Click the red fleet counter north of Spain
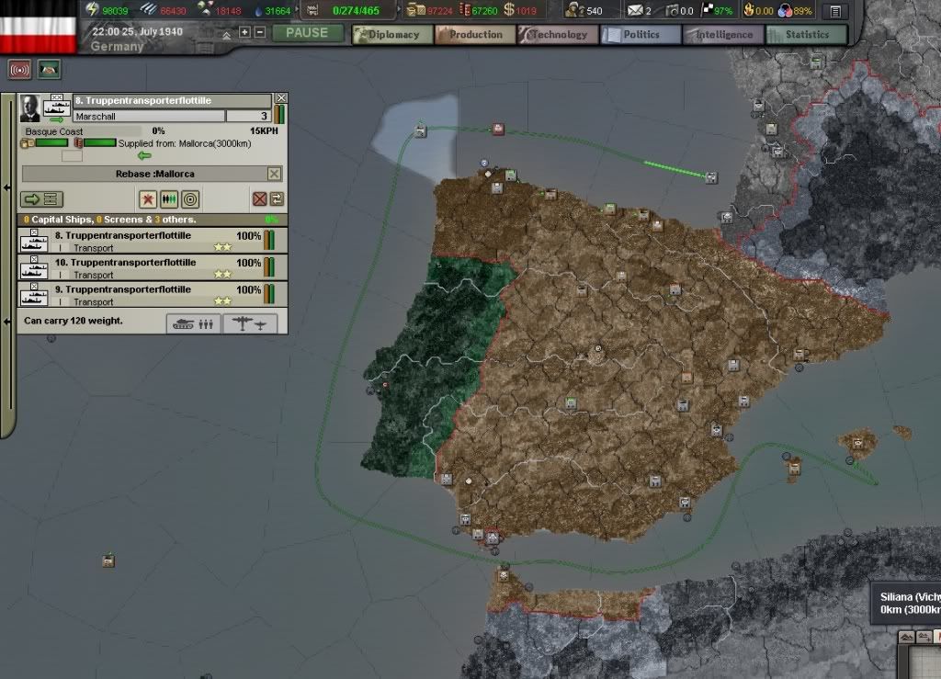Image resolution: width=941 pixels, height=679 pixels. tap(498, 129)
